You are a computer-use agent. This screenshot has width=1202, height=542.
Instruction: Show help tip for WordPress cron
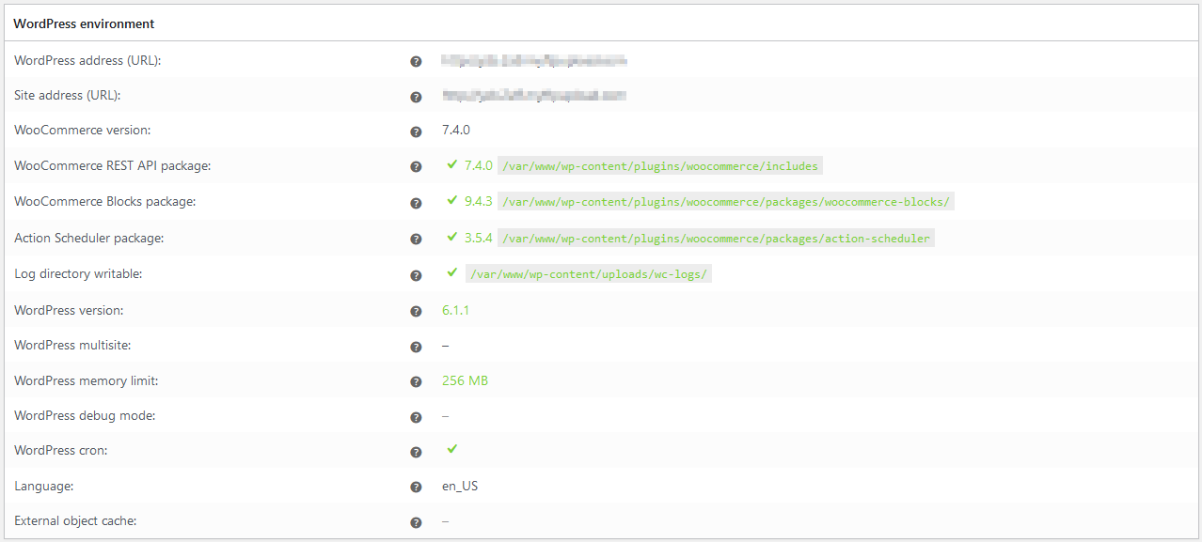(416, 452)
